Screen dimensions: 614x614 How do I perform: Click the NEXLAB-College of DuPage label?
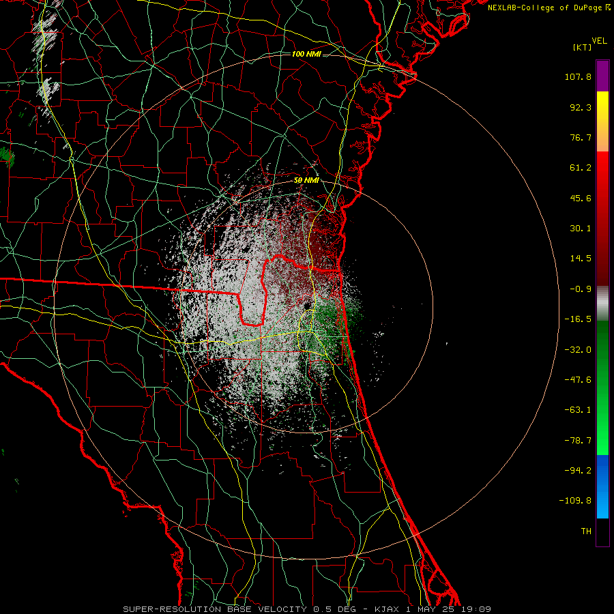tap(549, 8)
